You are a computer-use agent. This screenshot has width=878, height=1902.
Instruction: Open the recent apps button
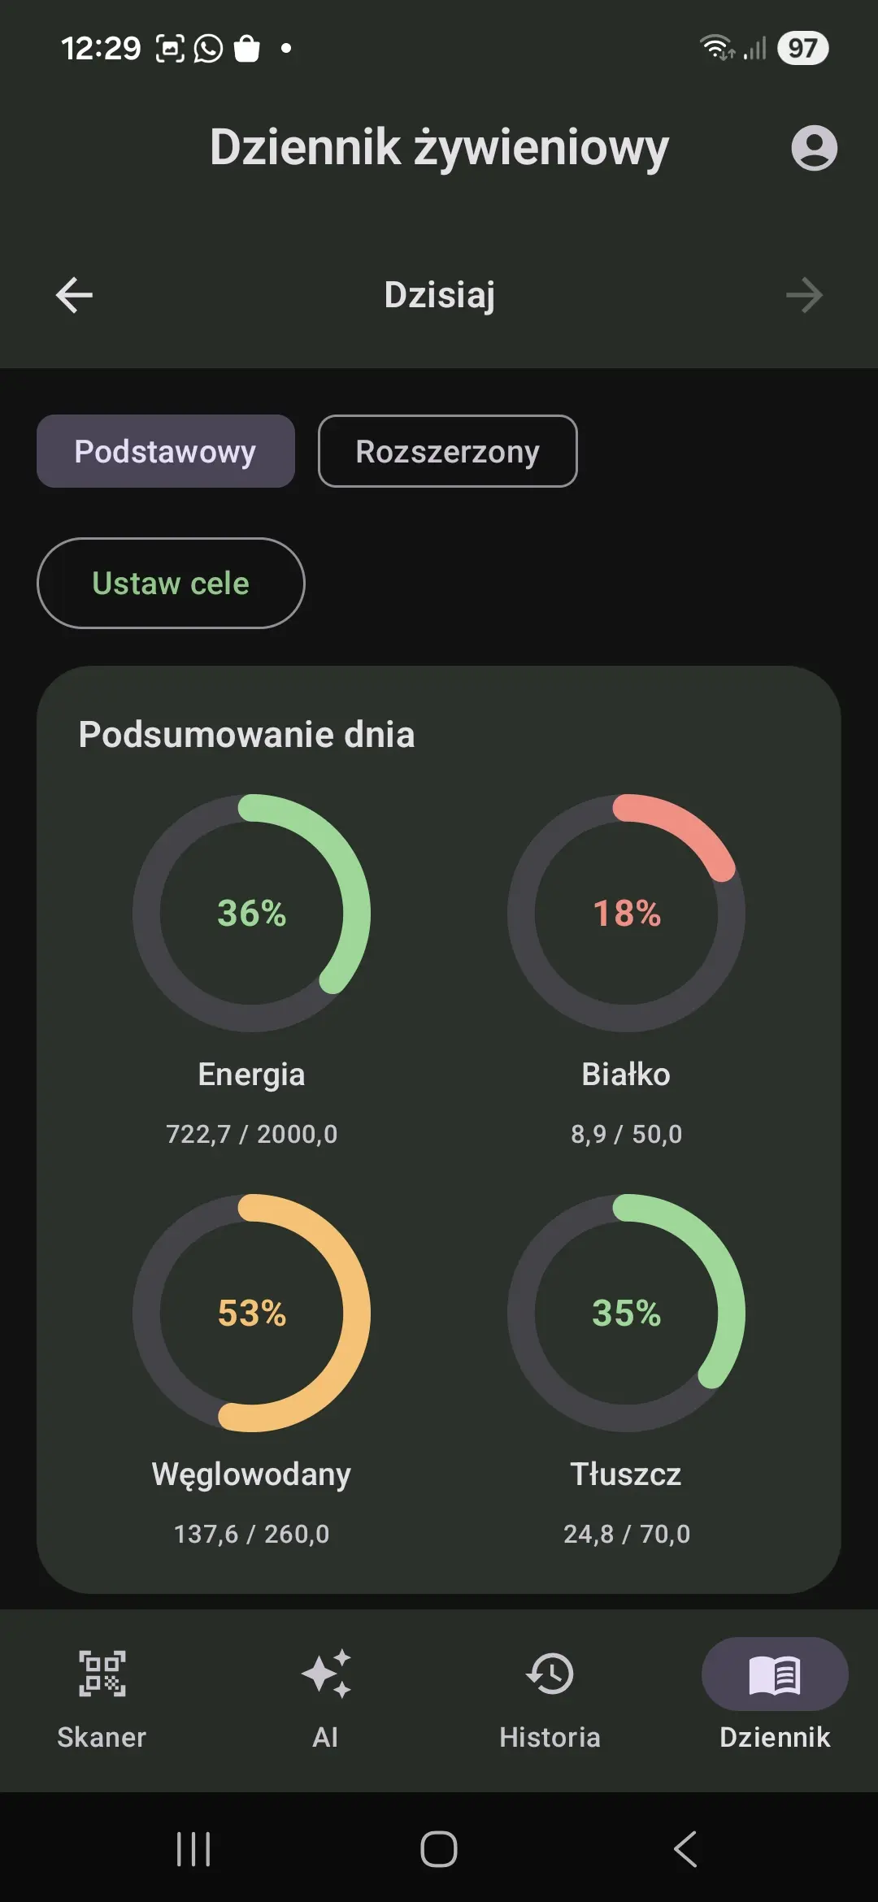click(193, 1849)
